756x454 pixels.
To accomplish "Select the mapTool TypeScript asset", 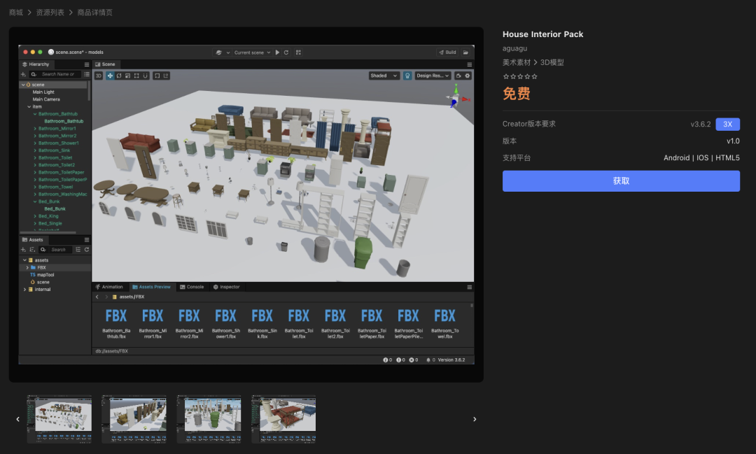I will click(x=43, y=275).
